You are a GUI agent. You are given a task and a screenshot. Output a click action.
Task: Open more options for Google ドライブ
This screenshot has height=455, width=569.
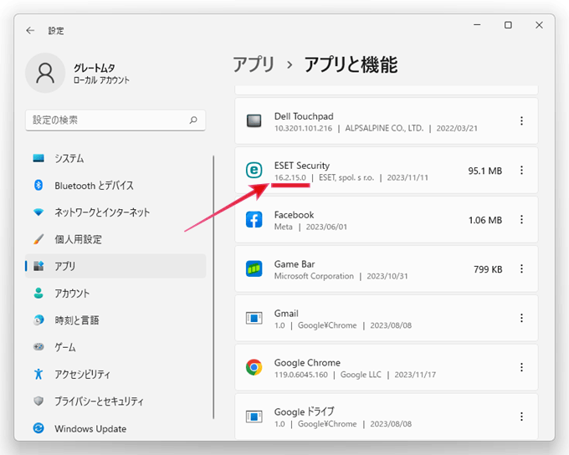[x=521, y=417]
